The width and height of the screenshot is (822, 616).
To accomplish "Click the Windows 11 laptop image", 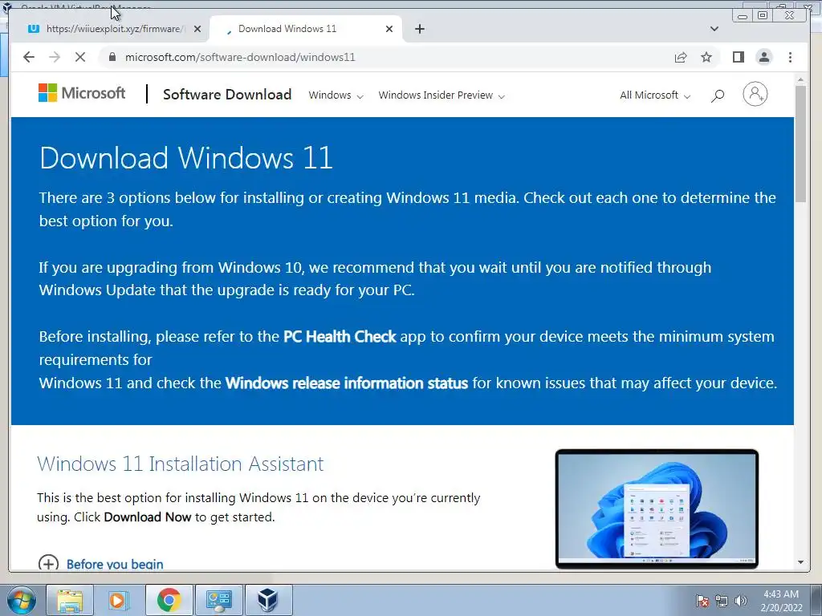I will coord(657,509).
